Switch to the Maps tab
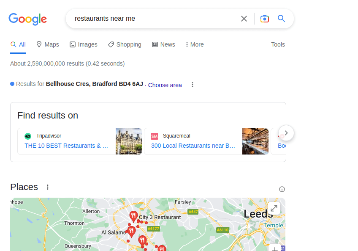The height and width of the screenshot is (251, 358). [x=48, y=44]
